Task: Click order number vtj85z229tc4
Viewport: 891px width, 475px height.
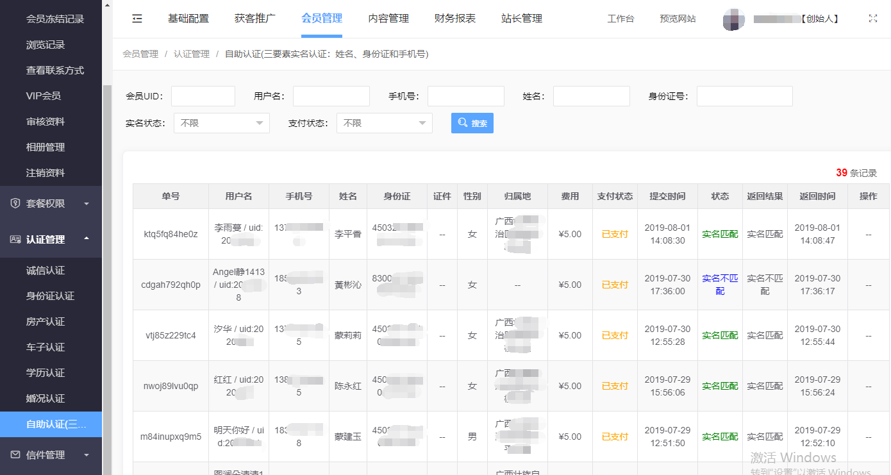Action: coord(171,335)
